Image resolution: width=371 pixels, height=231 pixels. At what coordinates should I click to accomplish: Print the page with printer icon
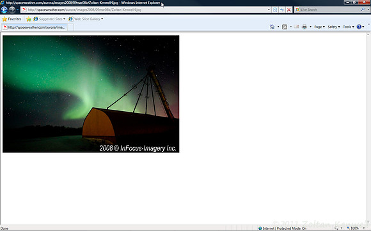click(304, 27)
